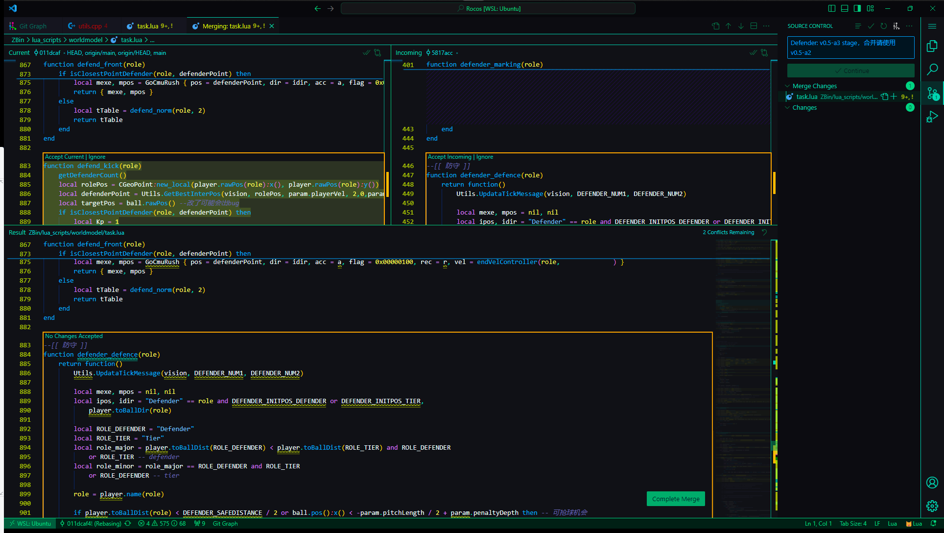Reset the result using the 2 Conflicts Remaining icon
Image resolution: width=944 pixels, height=533 pixels.
tap(764, 232)
